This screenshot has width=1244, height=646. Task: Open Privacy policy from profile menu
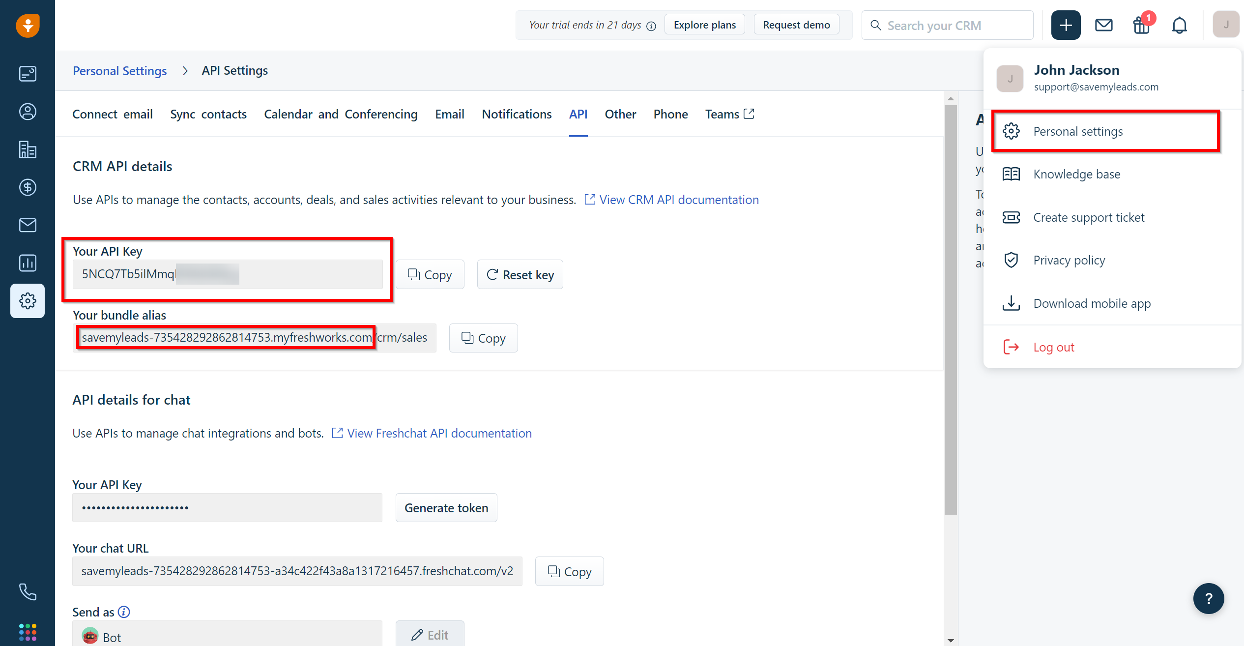[x=1112, y=260]
